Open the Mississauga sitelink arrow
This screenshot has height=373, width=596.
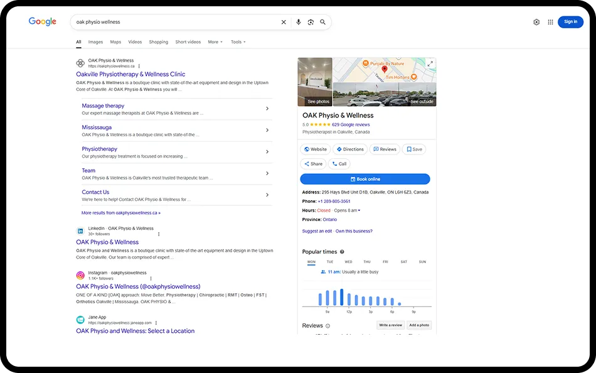pos(267,130)
